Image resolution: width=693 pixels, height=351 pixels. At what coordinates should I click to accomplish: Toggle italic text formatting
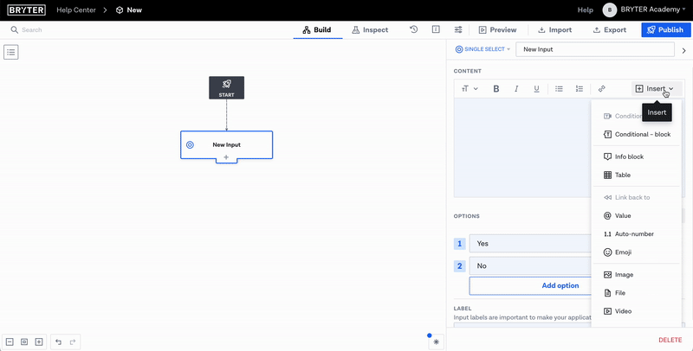516,89
